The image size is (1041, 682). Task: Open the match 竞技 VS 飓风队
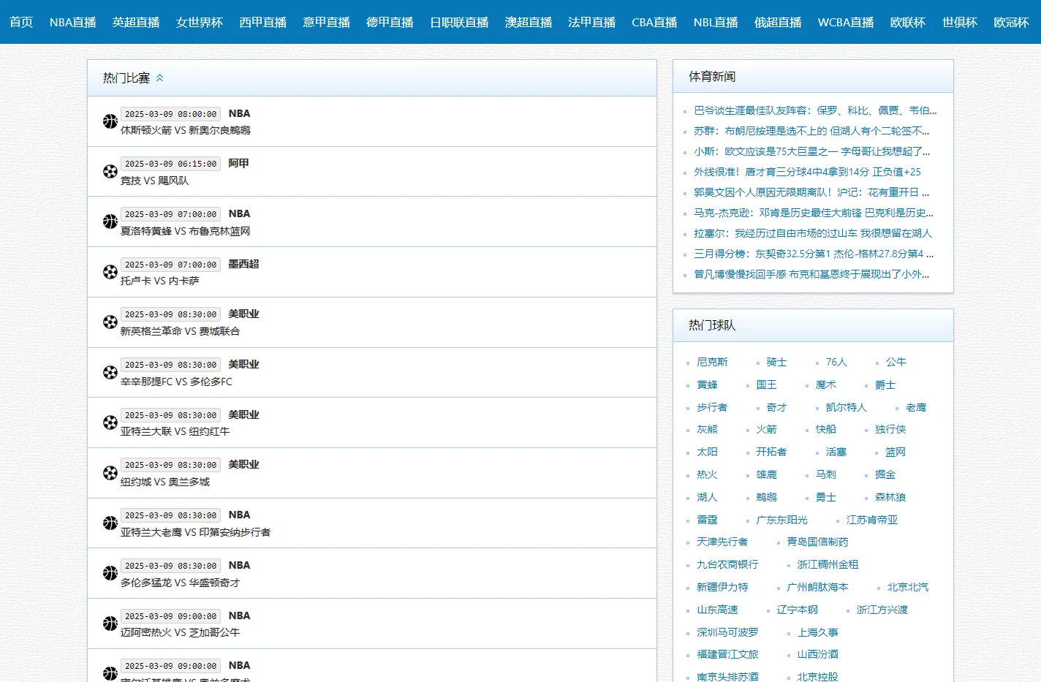click(155, 181)
